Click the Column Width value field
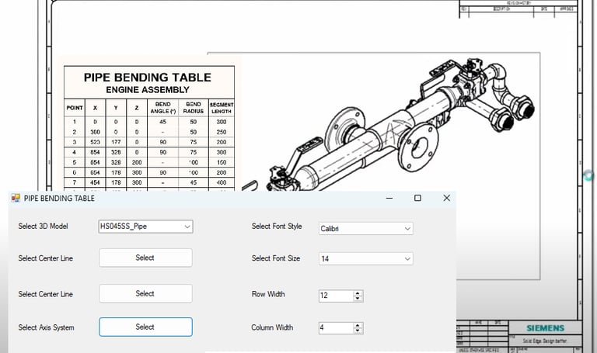The width and height of the screenshot is (597, 353). click(x=336, y=328)
